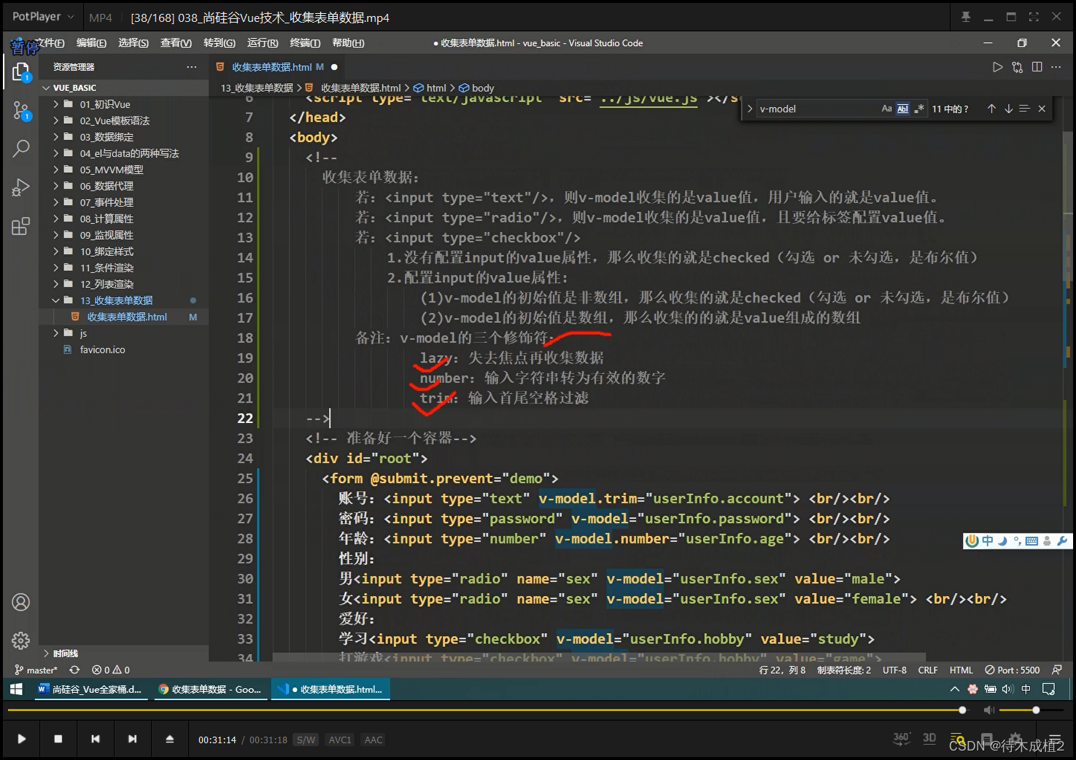Mute PotPlayer using the speaker icon
The image size is (1076, 760).
coord(988,710)
